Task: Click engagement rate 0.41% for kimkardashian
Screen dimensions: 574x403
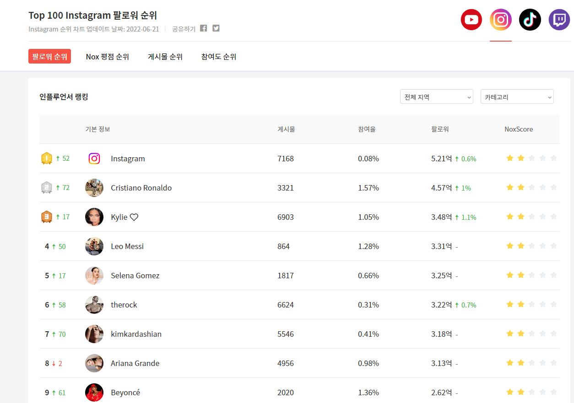Action: tap(368, 334)
